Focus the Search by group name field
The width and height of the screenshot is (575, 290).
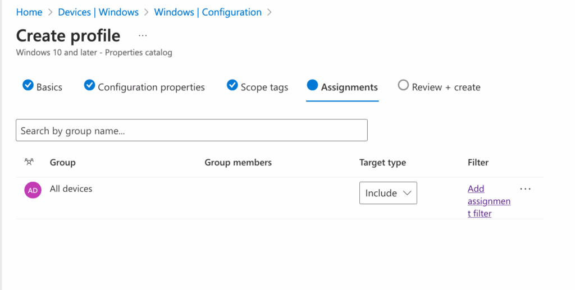pos(191,130)
